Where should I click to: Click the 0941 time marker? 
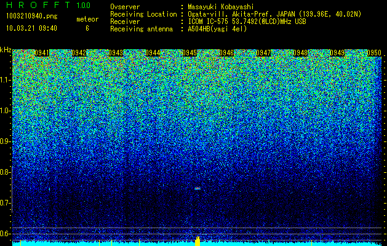coord(42,53)
